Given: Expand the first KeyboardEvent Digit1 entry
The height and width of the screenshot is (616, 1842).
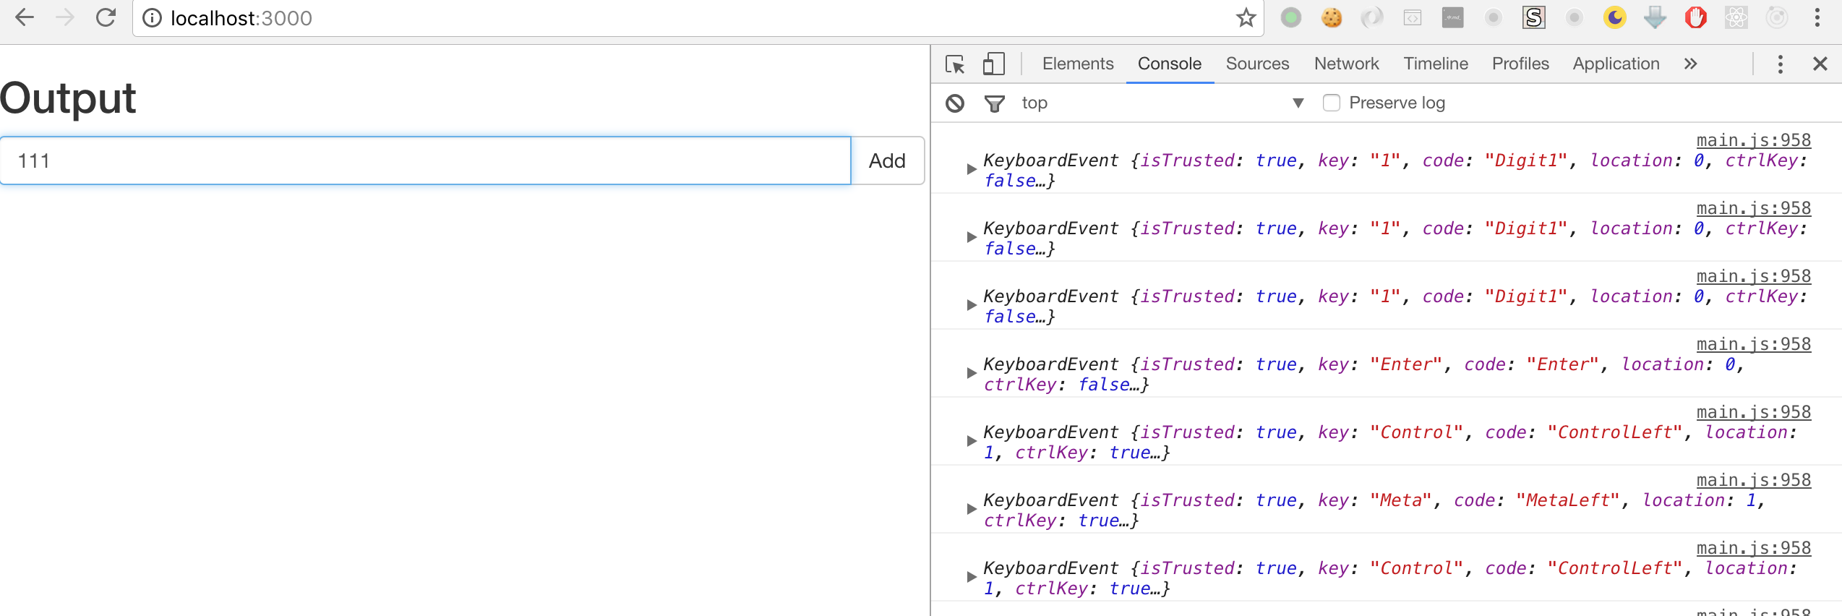Looking at the screenshot, I should point(972,169).
